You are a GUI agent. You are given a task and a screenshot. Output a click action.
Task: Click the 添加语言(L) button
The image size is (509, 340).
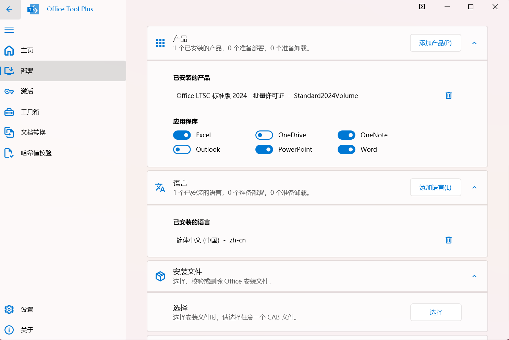(x=436, y=187)
